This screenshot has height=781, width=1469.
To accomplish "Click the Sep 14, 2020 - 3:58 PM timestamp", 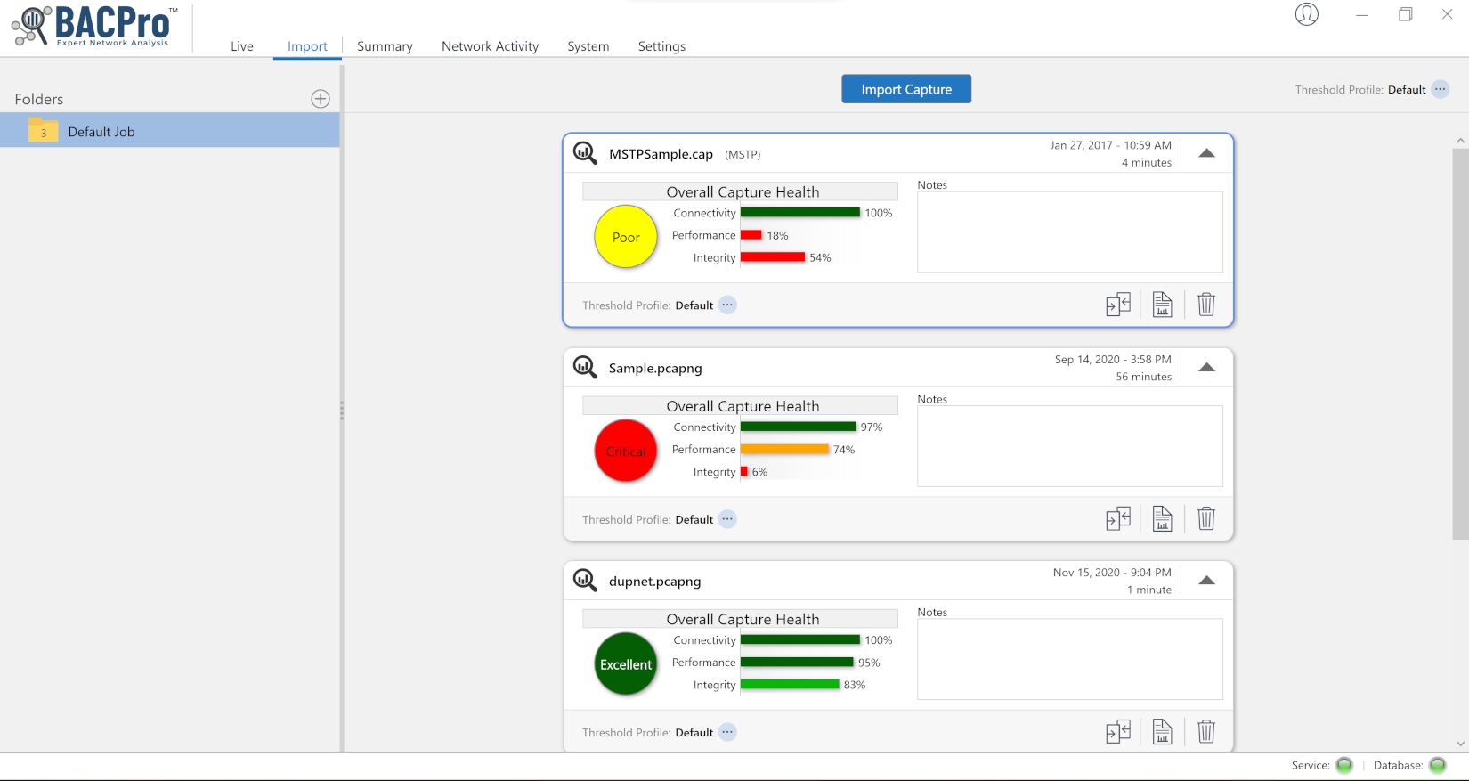I will [1113, 360].
